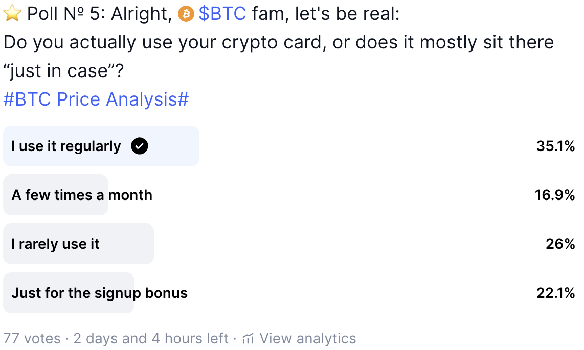Viewport: 584px width, 350px height.
Task: Click the 16.9% result percentage
Action: pos(555,195)
